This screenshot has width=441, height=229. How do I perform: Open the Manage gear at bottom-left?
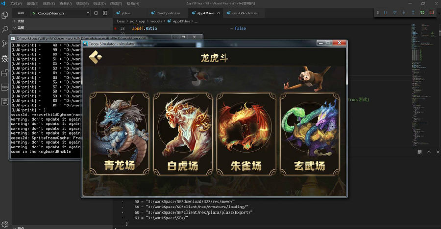(x=5, y=224)
